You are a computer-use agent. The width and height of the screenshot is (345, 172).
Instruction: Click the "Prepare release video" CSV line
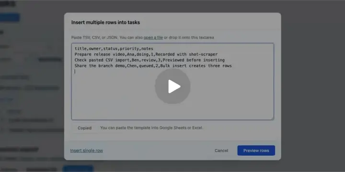click(146, 54)
